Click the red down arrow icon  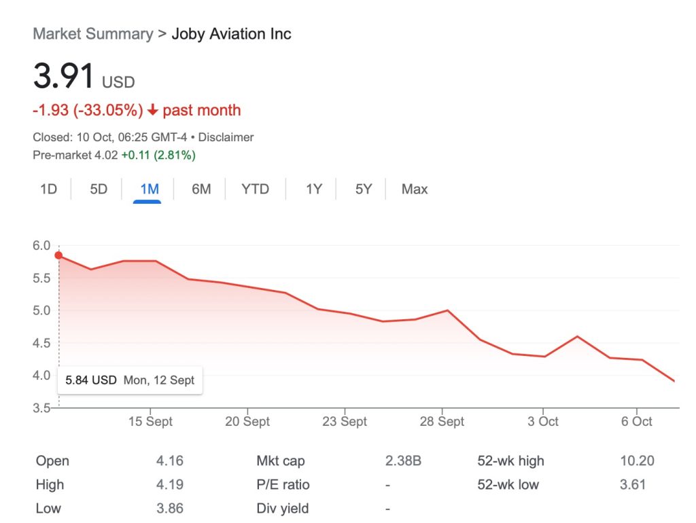152,111
